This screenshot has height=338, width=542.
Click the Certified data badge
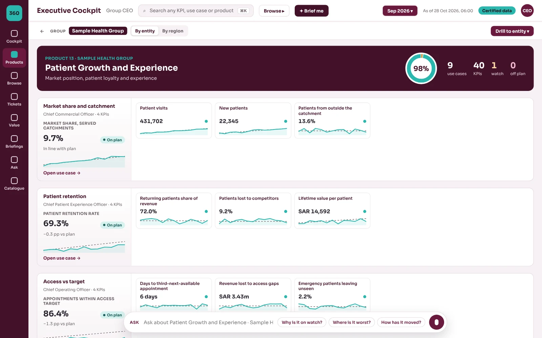(497, 11)
